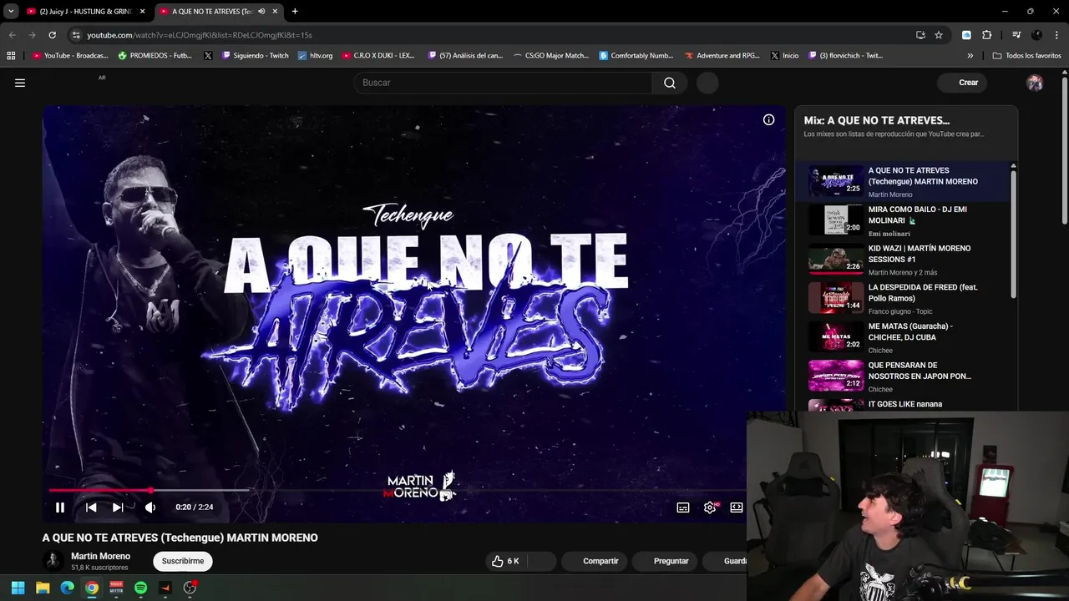Open Microsoft Edge from taskbar

[67, 588]
